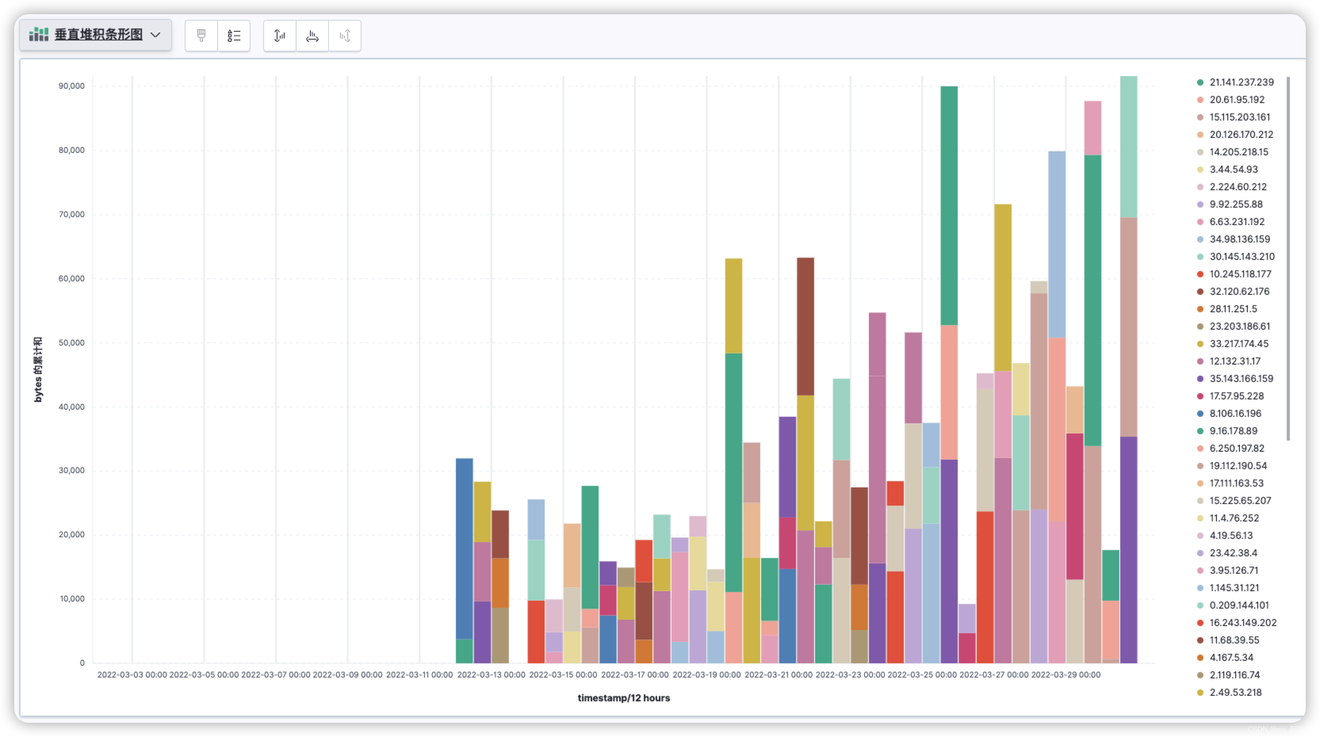
Task: Click the timestamp/12 hours axis title
Action: coord(624,697)
